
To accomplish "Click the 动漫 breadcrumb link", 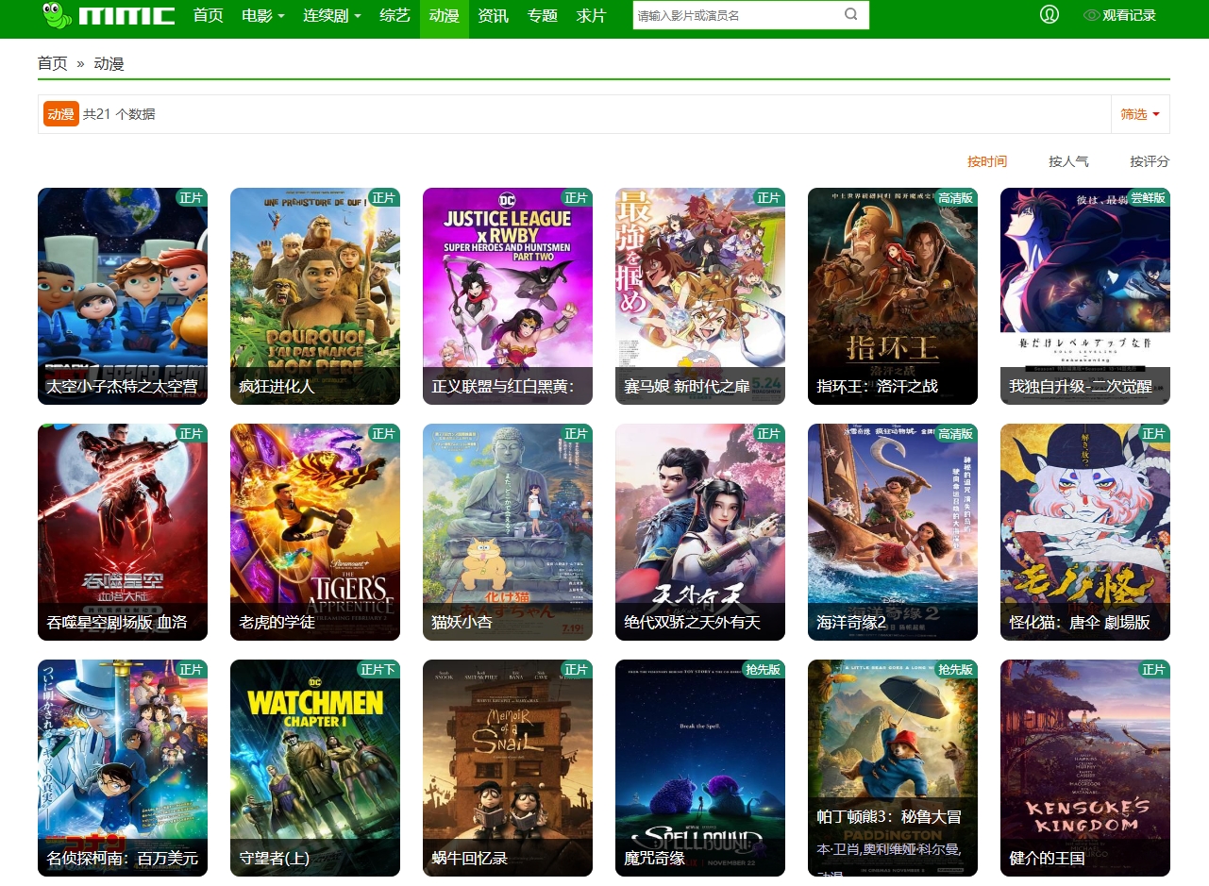I will [109, 63].
